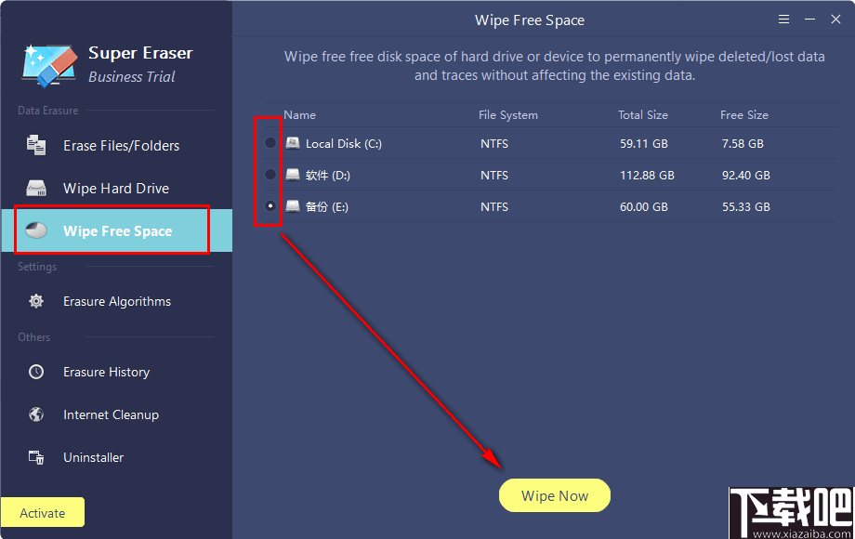Click the Total Size column header
Viewport: 855px width, 539px height.
click(643, 115)
